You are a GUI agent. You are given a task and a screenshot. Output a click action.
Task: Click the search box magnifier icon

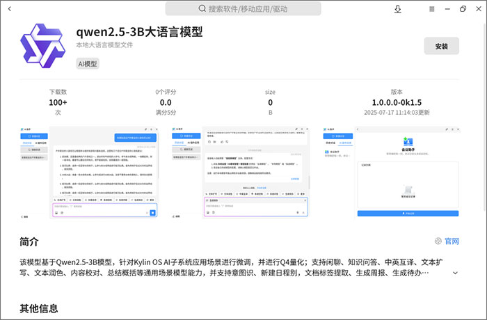pos(202,9)
